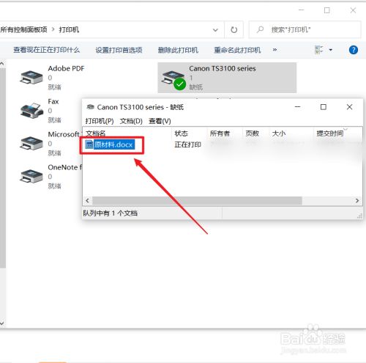Open the Adobe PDF printer icon

click(31, 77)
